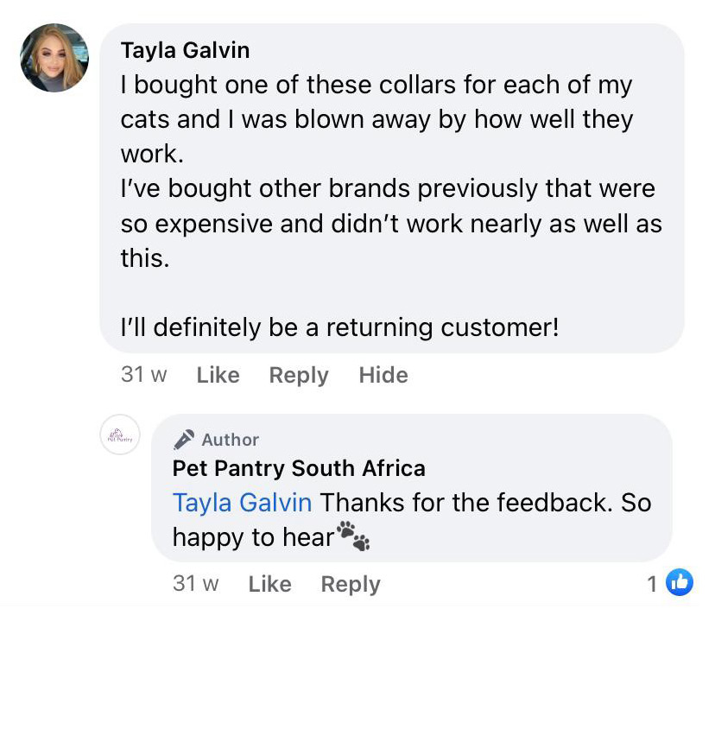Open the 31 w timestamp under the page reply
The image size is (715, 742).
[x=196, y=584]
